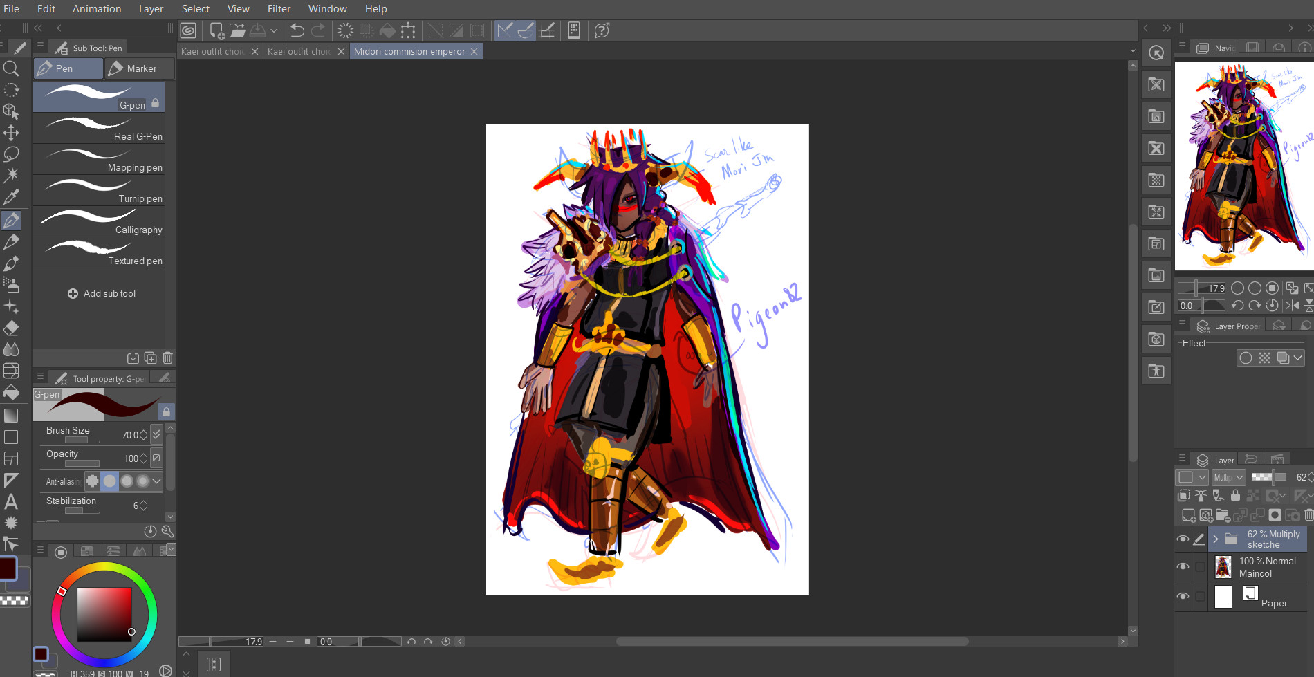Image resolution: width=1314 pixels, height=677 pixels.
Task: Select the Zoom magnifier tool
Action: pos(11,68)
